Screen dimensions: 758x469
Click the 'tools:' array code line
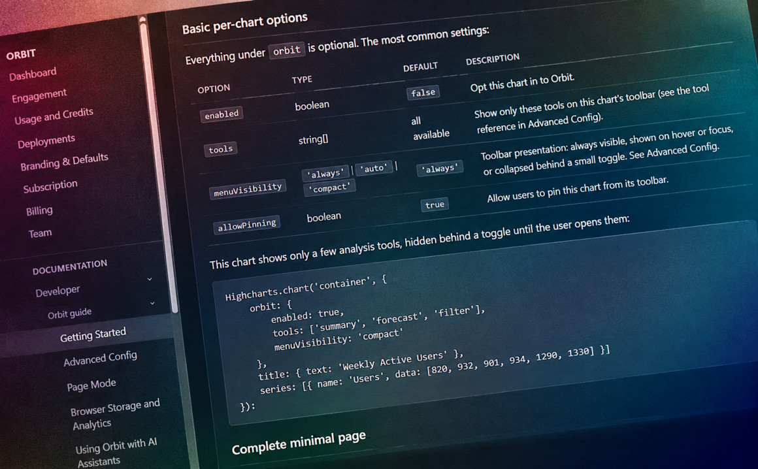pos(378,321)
